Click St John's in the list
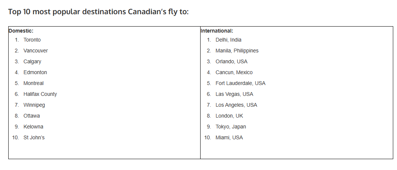 34,137
